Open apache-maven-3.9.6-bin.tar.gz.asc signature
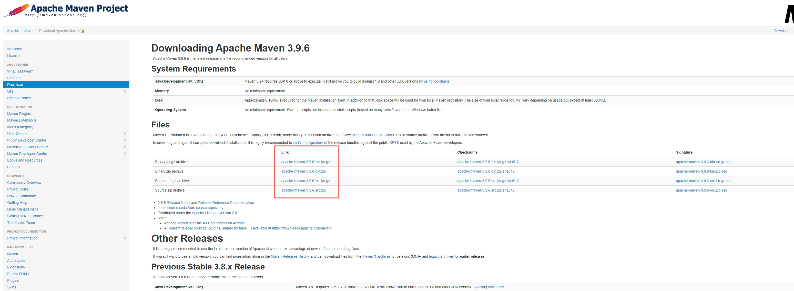 (703, 162)
